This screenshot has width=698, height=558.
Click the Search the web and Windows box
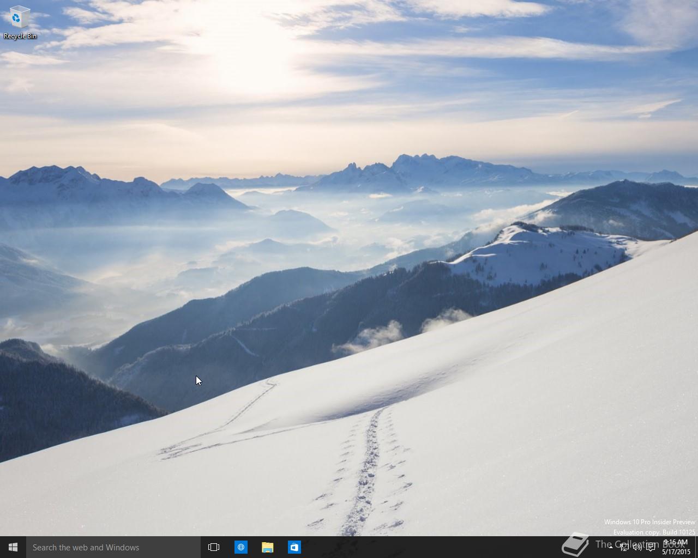point(113,547)
